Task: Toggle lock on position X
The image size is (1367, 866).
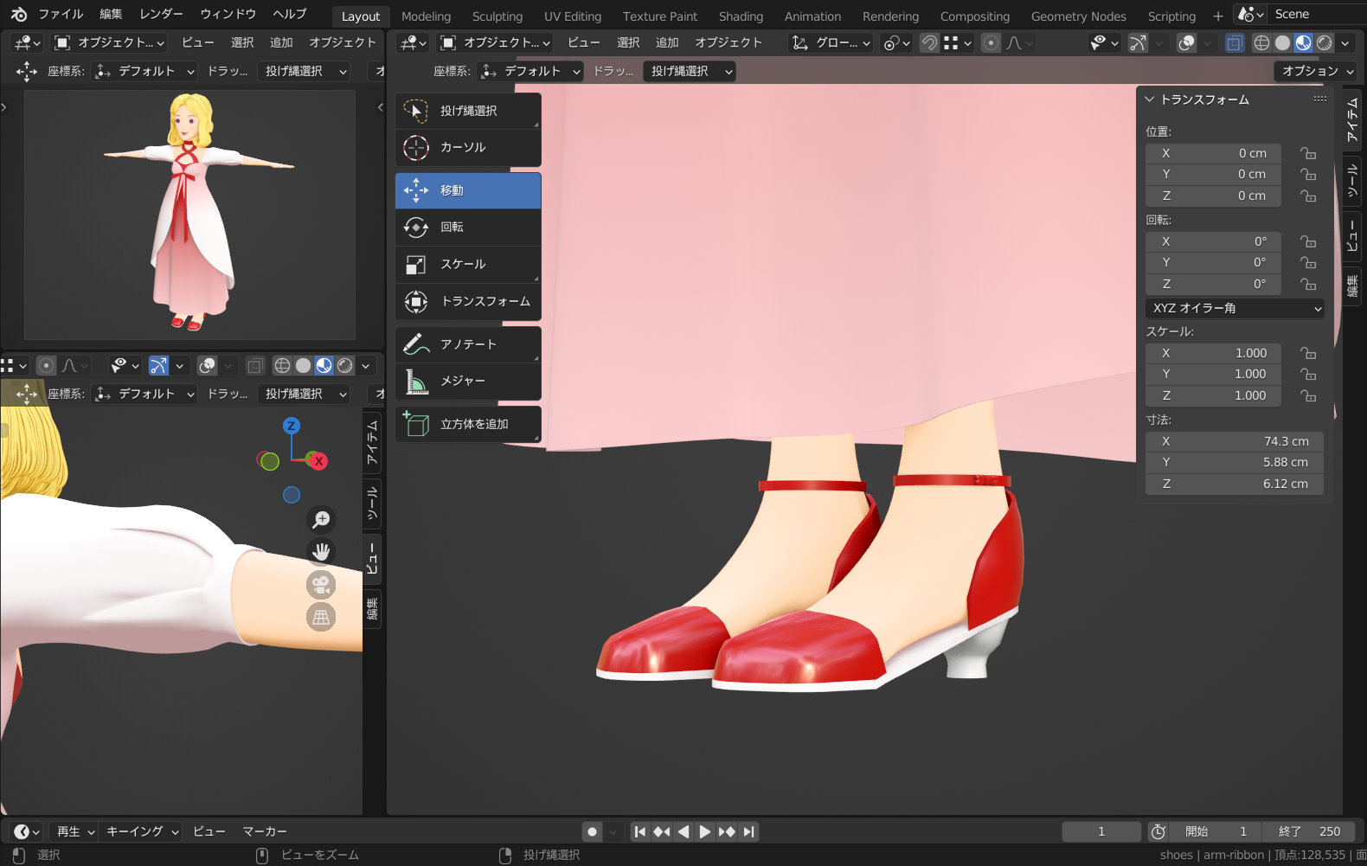Action: [1308, 153]
